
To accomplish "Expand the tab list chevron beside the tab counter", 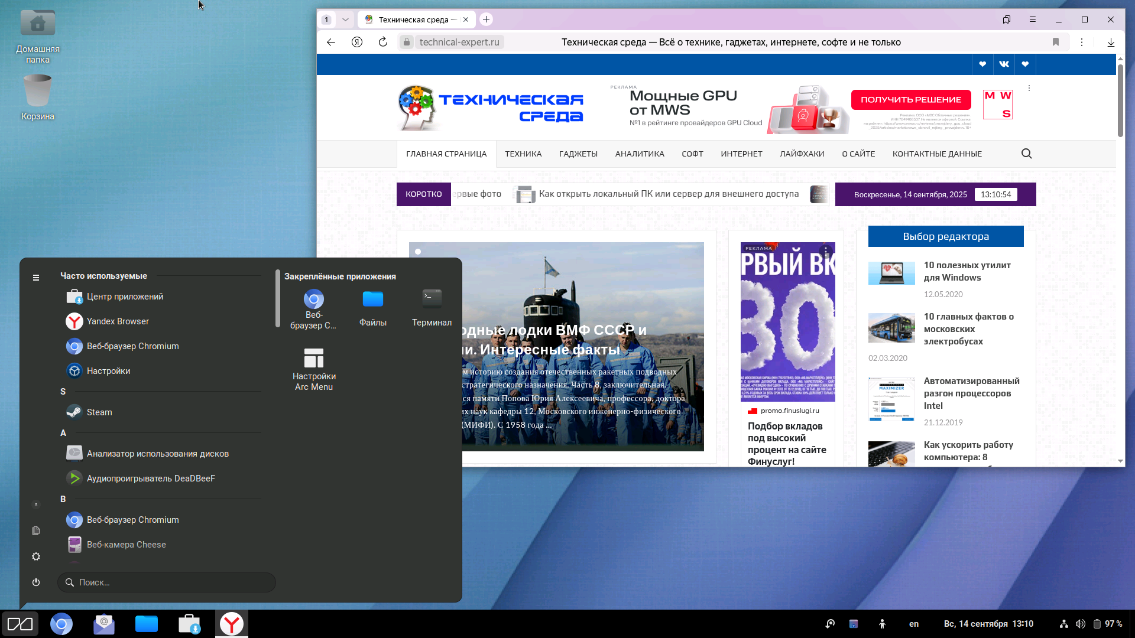I will coord(345,19).
